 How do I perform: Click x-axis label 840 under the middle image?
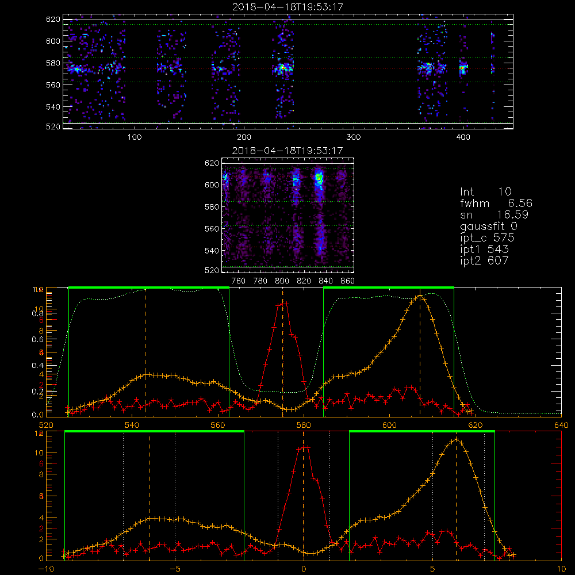click(x=325, y=281)
